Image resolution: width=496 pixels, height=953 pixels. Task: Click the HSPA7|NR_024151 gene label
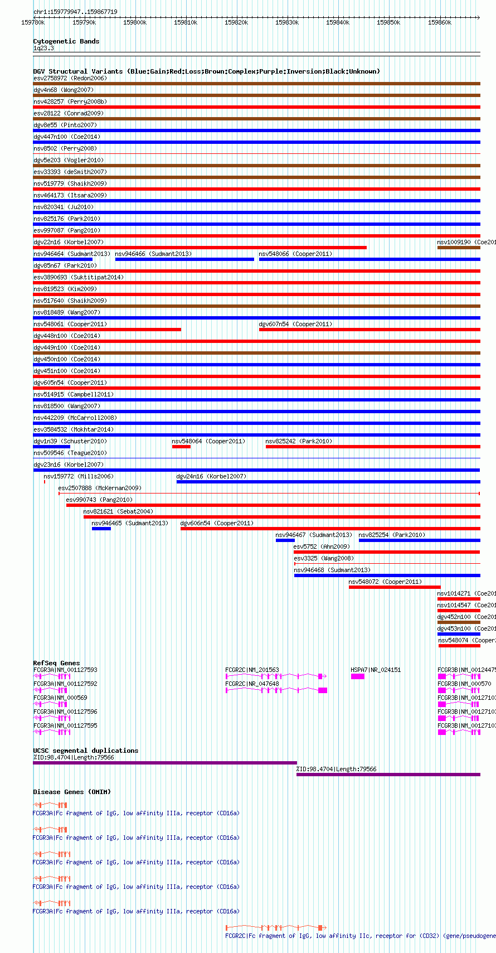pos(376,670)
